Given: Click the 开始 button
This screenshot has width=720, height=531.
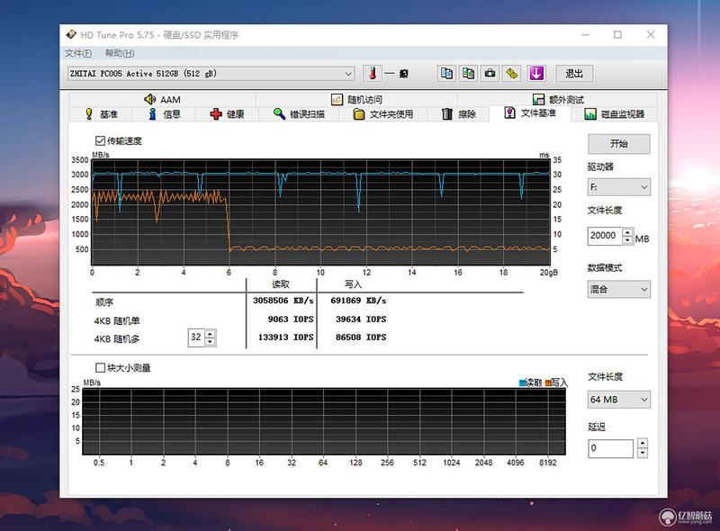Looking at the screenshot, I should click(618, 144).
